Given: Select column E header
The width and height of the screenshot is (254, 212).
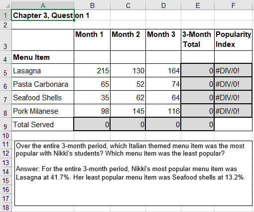Looking at the screenshot, I should coord(198,5).
